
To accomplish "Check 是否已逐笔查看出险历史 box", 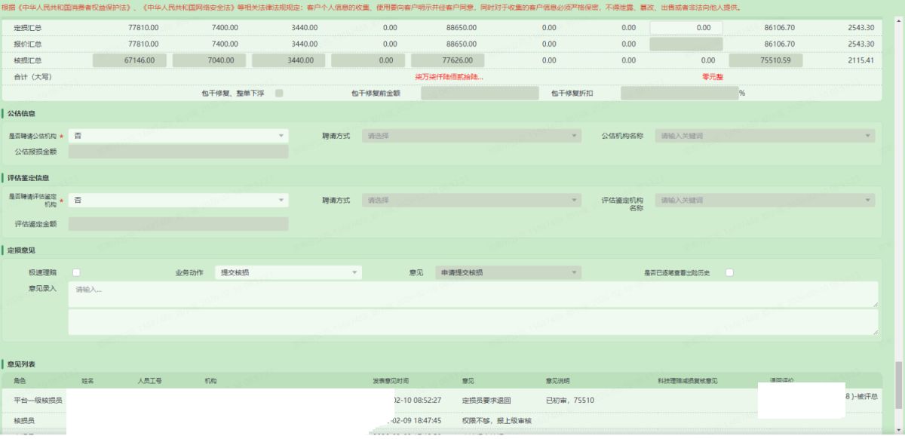I will [x=729, y=272].
